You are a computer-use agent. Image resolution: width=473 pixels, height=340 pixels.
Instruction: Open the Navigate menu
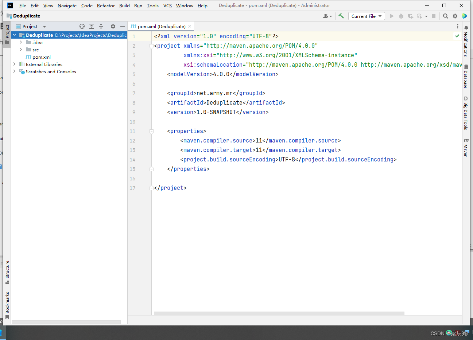click(67, 5)
